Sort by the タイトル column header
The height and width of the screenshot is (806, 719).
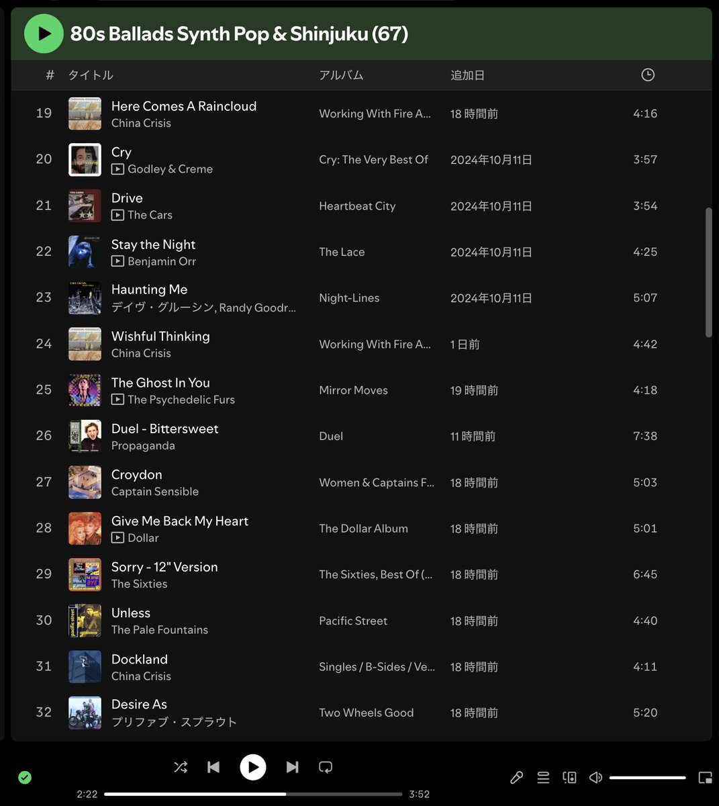tap(91, 75)
